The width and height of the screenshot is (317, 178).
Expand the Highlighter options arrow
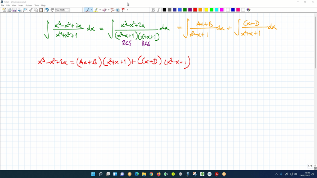click(x=100, y=10)
